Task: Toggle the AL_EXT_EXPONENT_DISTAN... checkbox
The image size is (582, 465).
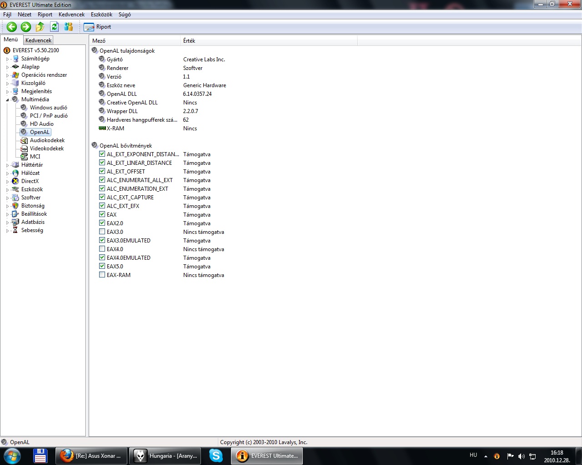Action: [x=102, y=154]
